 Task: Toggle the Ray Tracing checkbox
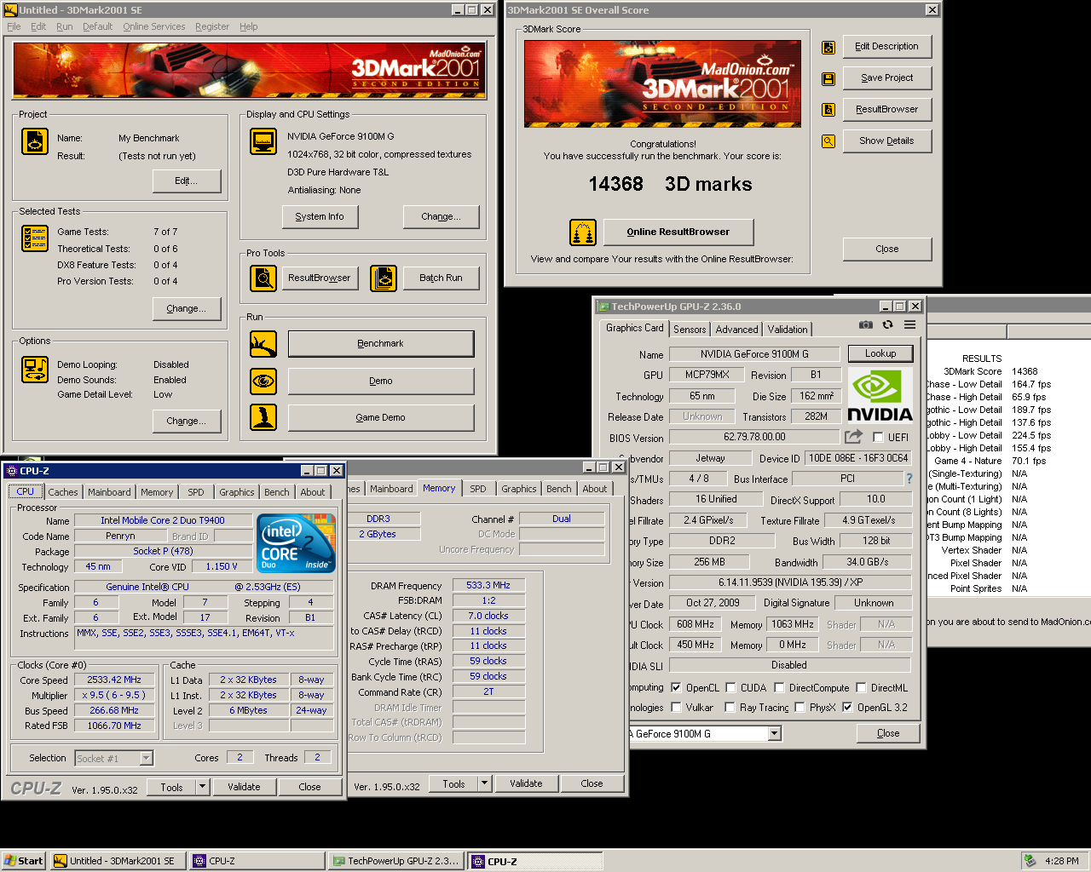[730, 707]
